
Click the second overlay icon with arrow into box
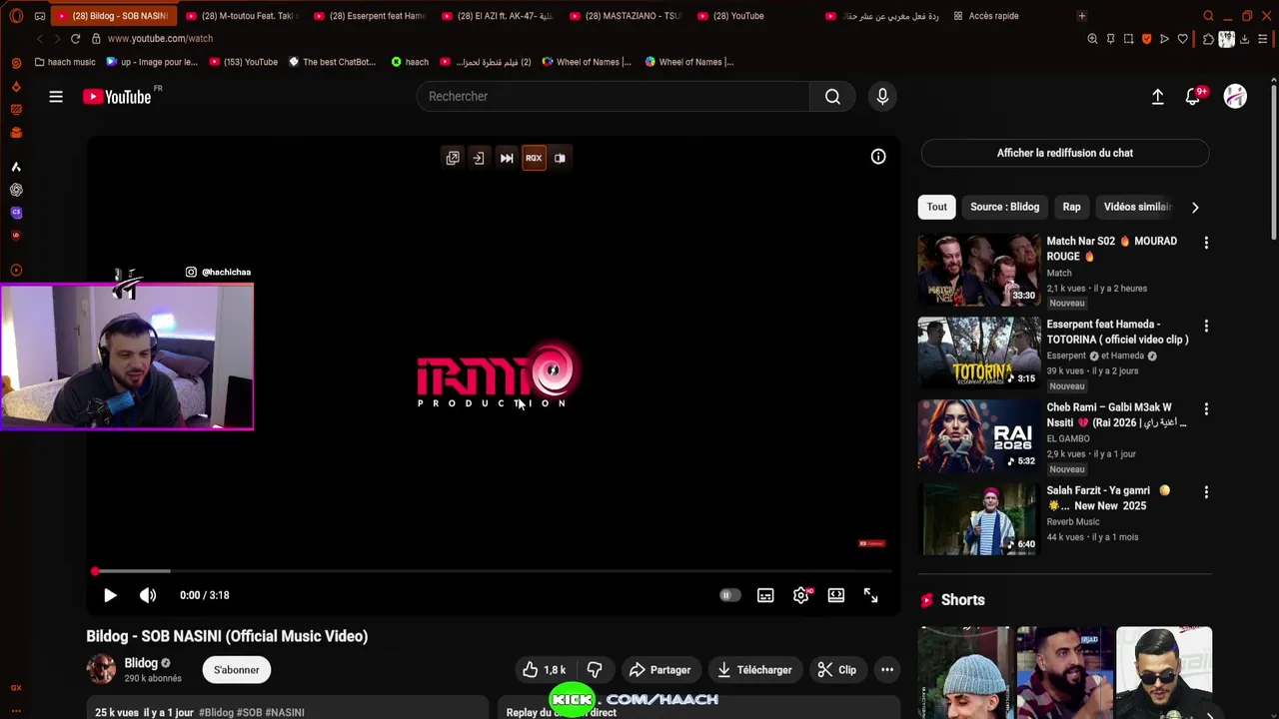point(479,158)
